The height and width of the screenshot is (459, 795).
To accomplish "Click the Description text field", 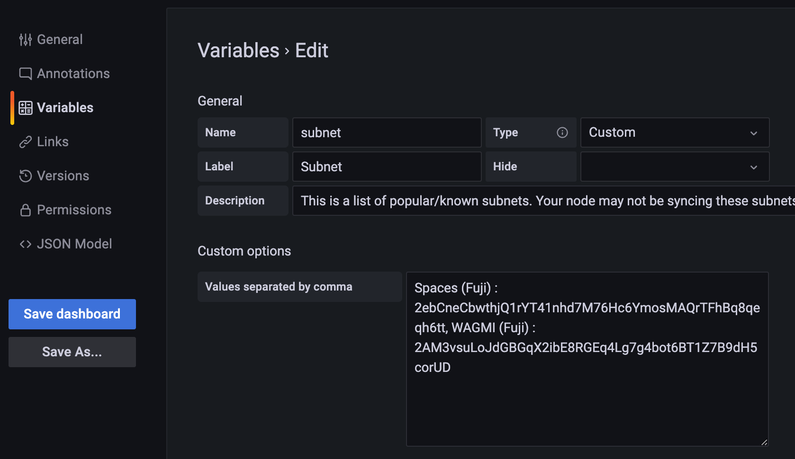I will (521, 201).
